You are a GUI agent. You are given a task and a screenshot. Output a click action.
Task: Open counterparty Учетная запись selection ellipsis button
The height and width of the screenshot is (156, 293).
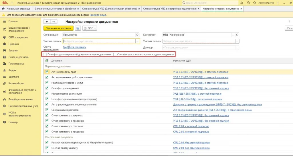click(237, 41)
